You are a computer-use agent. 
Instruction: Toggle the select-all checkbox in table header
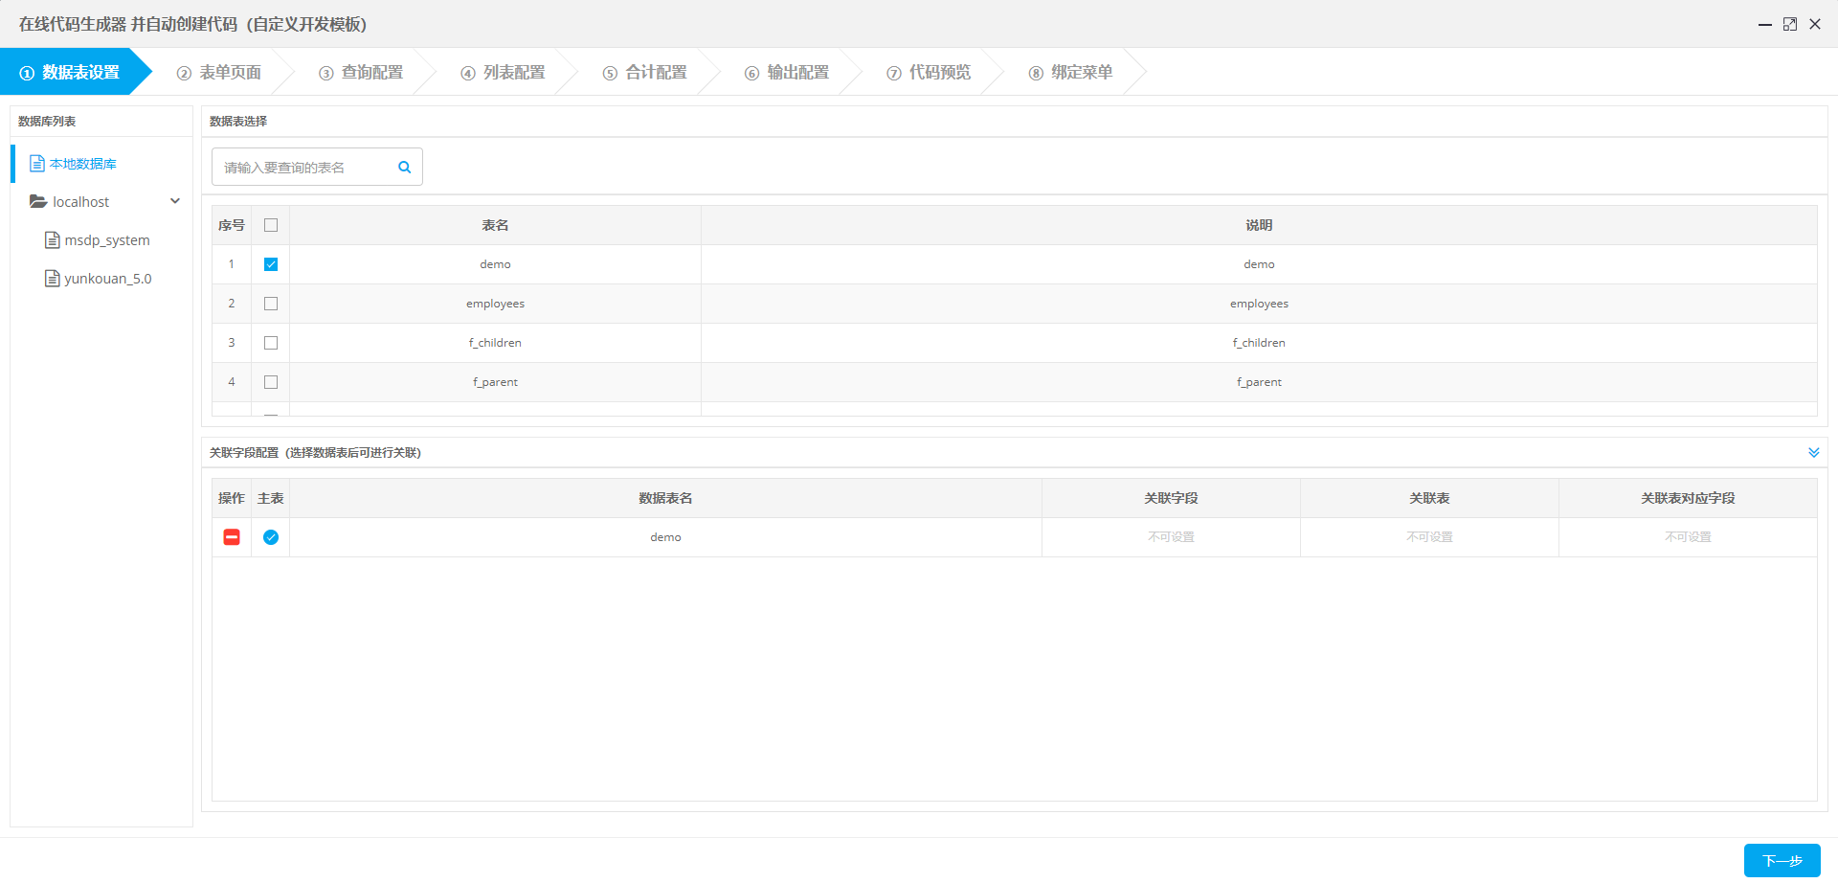pyautogui.click(x=271, y=225)
